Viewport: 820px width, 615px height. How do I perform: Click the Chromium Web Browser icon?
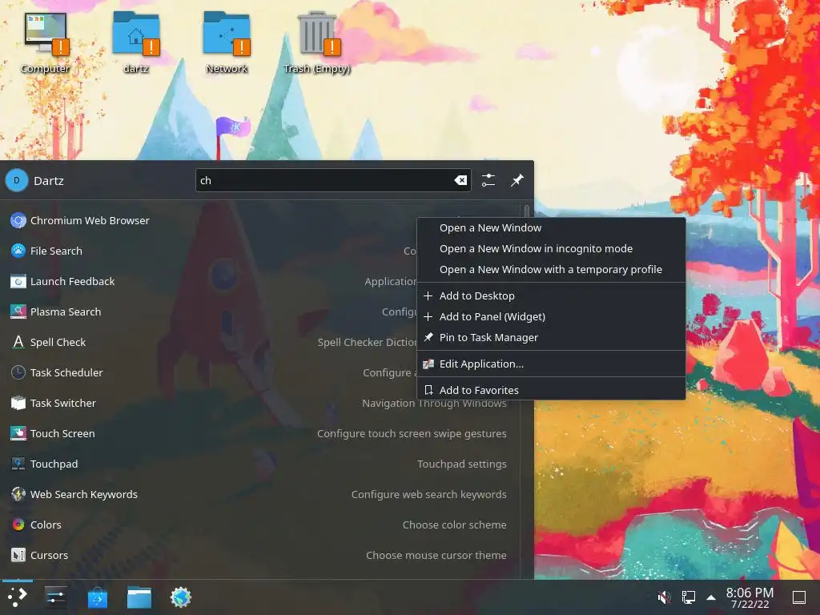pyautogui.click(x=18, y=221)
